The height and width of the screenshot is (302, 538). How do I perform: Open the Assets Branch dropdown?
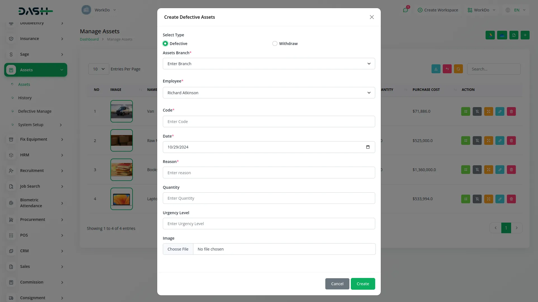pos(269,63)
